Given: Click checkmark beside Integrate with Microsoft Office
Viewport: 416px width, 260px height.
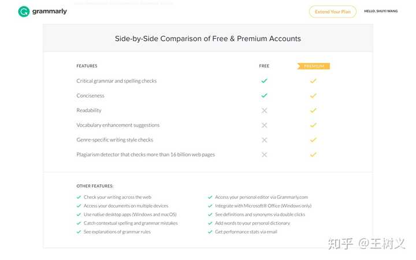Looking at the screenshot, I should point(210,206).
